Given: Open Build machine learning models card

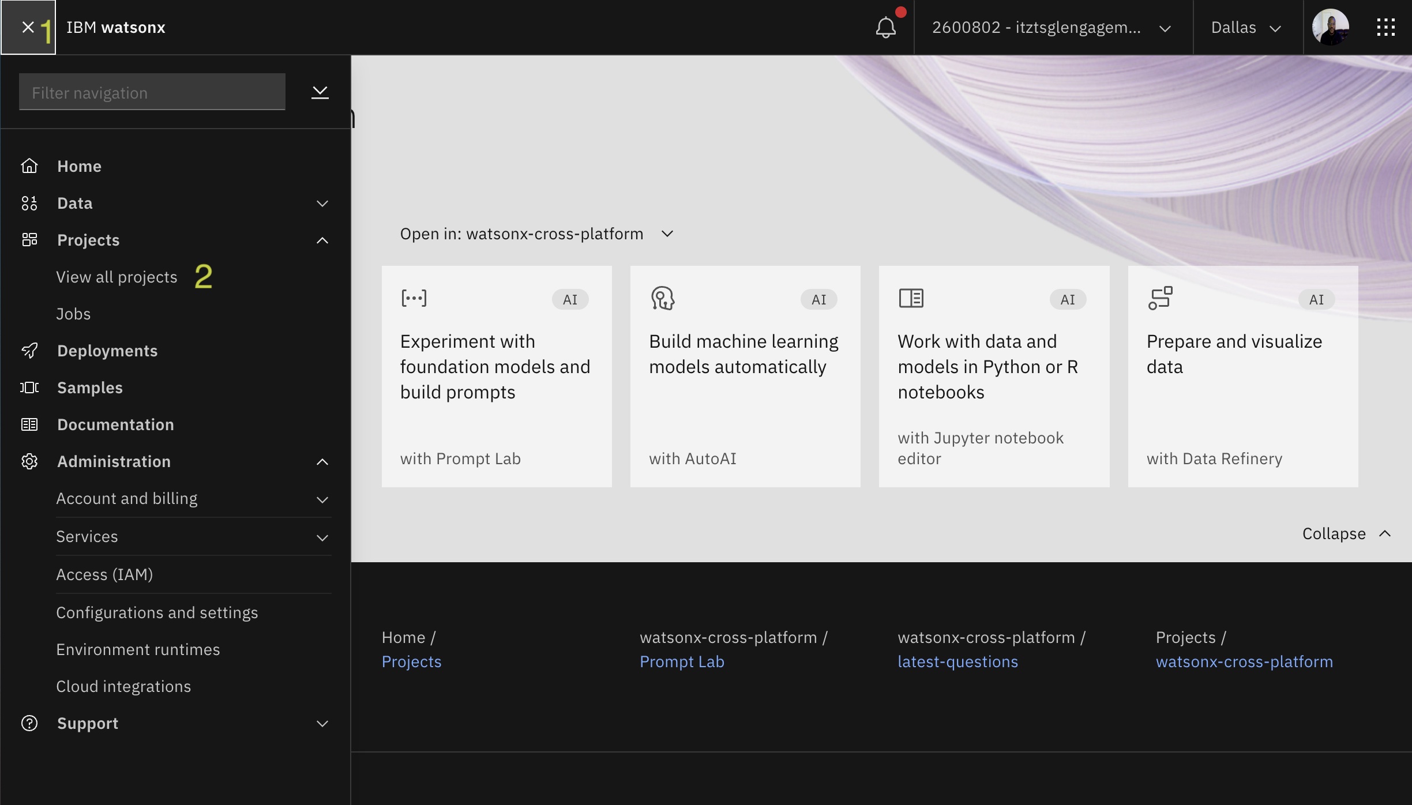Looking at the screenshot, I should (745, 377).
